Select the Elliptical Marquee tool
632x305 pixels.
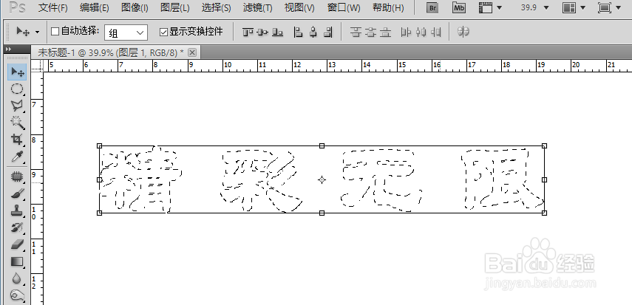(17, 89)
